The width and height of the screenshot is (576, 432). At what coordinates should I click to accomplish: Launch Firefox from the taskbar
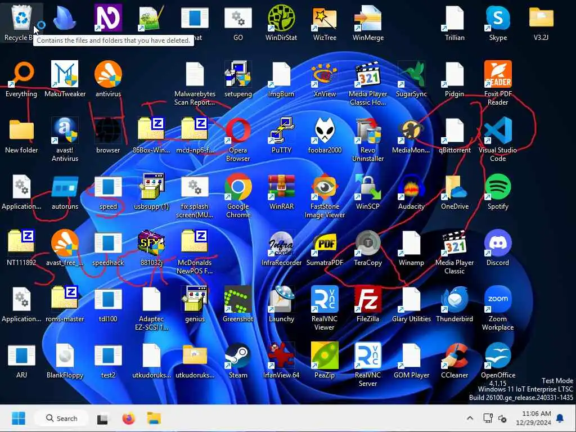point(128,418)
